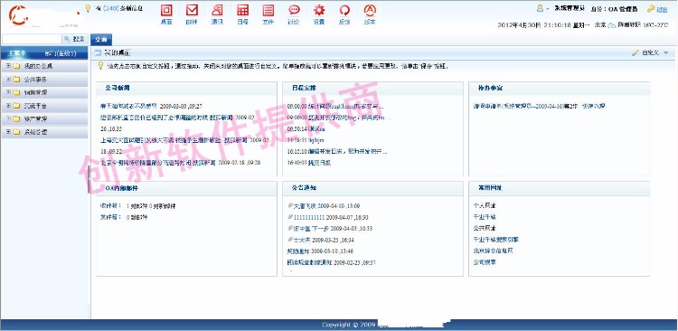Expand the 交流平台 folder node
678x331 pixels.
(x=8, y=106)
